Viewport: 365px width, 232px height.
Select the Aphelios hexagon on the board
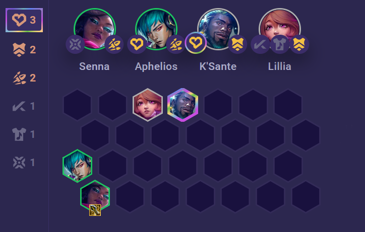tap(77, 166)
